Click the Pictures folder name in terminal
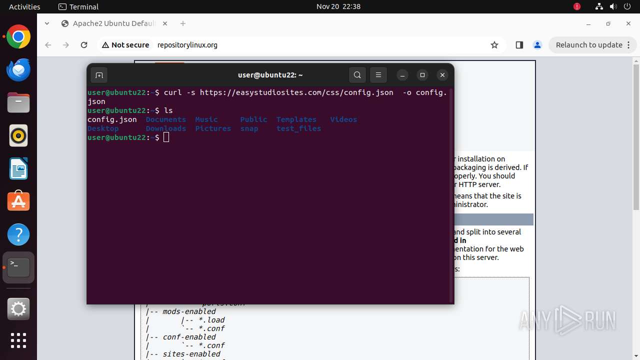This screenshot has width=640, height=360. click(x=213, y=128)
